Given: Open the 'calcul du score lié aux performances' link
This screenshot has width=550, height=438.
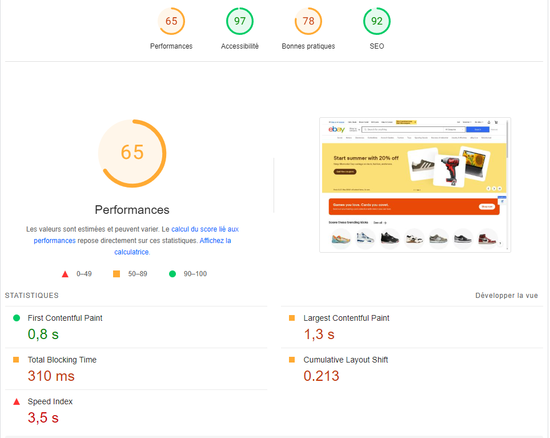Looking at the screenshot, I should point(205,229).
